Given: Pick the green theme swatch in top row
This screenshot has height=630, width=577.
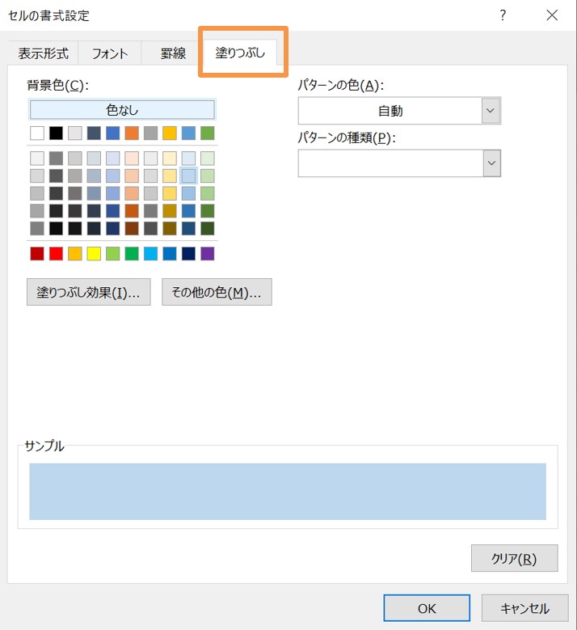Looking at the screenshot, I should tap(207, 133).
